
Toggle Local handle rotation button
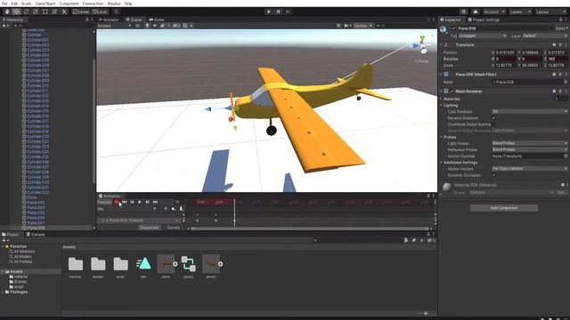tap(100, 12)
